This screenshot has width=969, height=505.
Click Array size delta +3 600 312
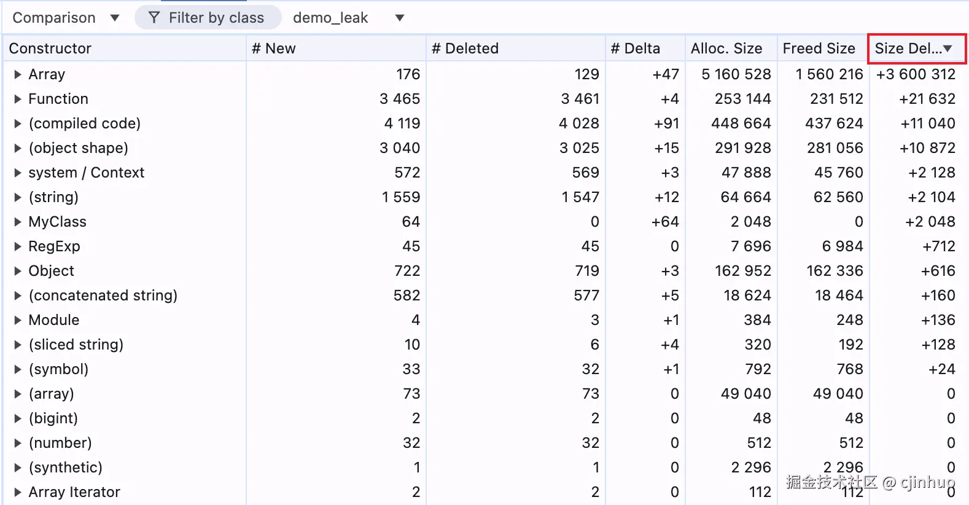pos(916,74)
